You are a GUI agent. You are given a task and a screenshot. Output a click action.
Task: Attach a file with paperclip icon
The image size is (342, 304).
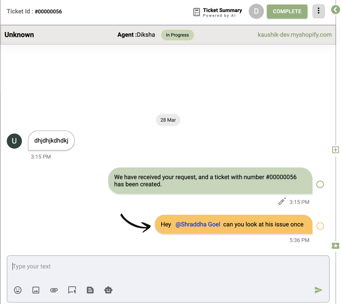click(54, 290)
